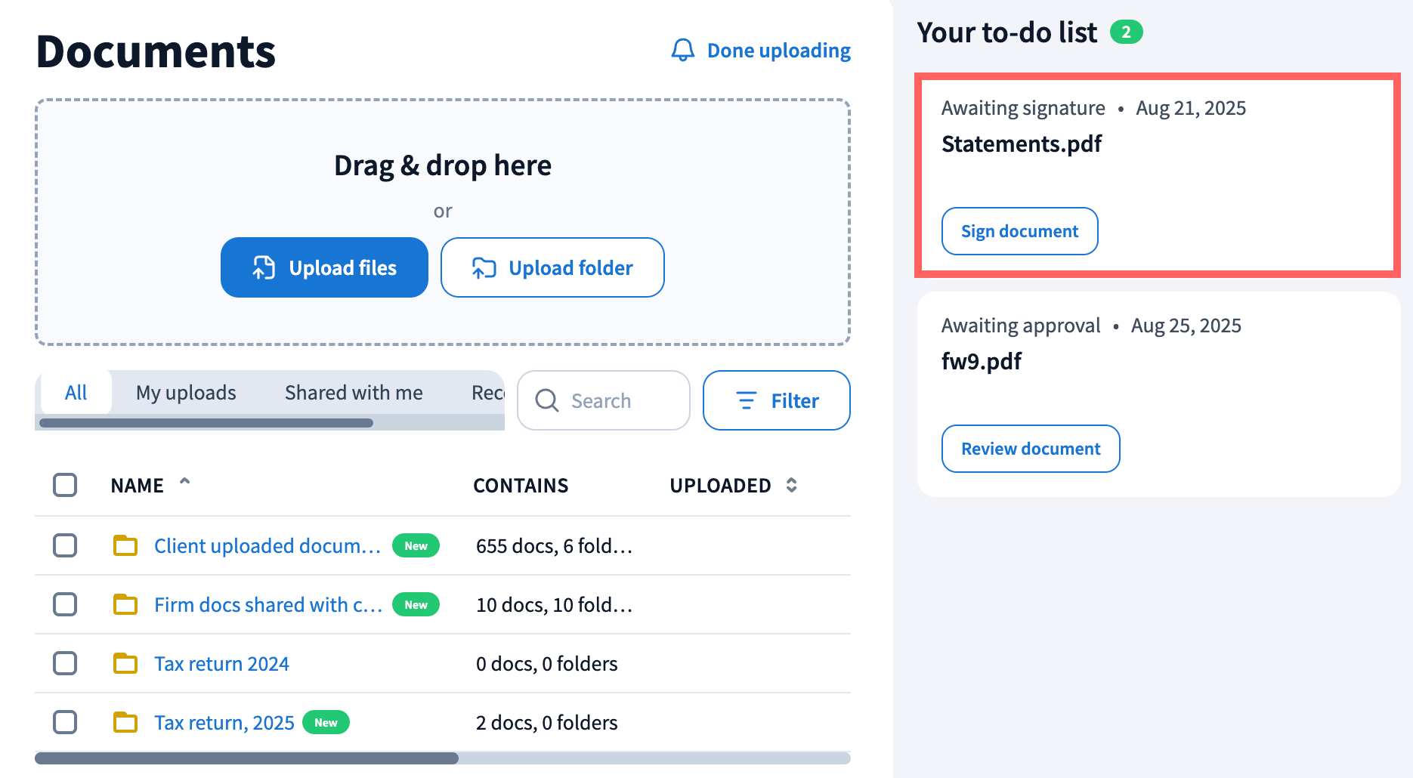This screenshot has height=778, width=1413.
Task: Click the magnifier icon in Search box
Action: click(x=546, y=400)
